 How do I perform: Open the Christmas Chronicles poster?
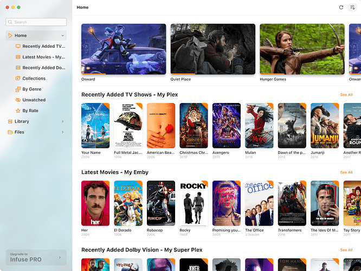[x=194, y=126]
